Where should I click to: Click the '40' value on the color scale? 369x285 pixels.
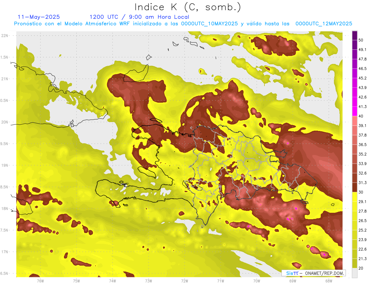click(361, 116)
